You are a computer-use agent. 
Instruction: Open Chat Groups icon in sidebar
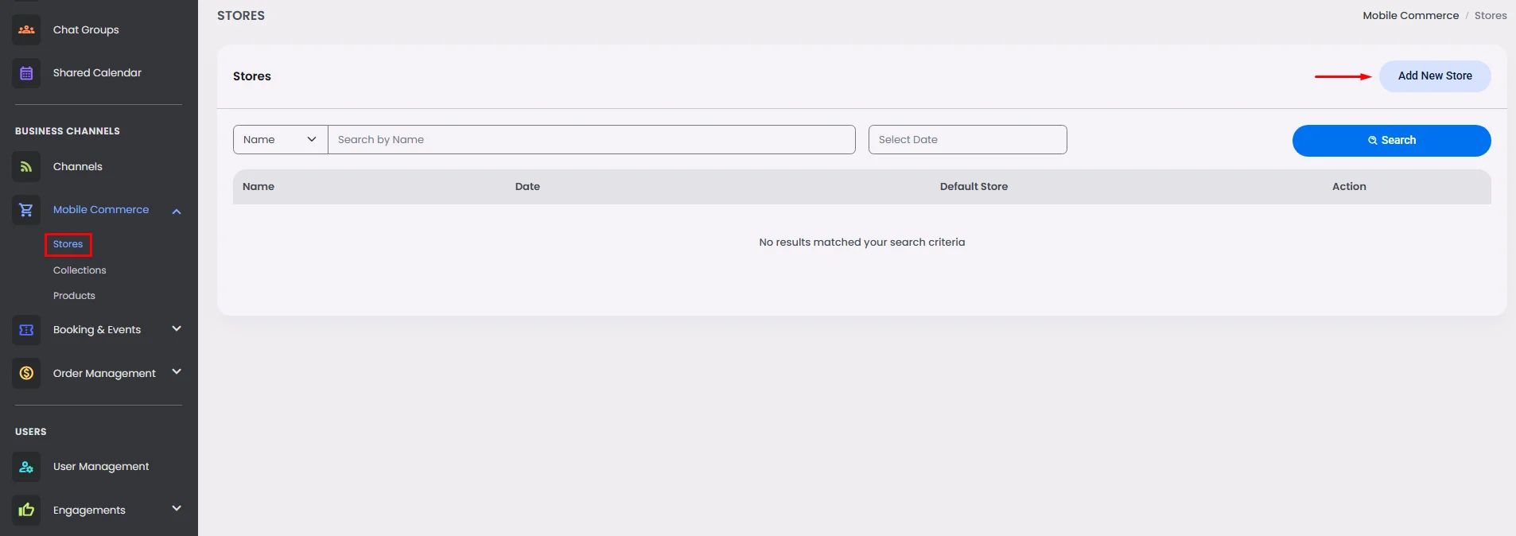point(26,30)
